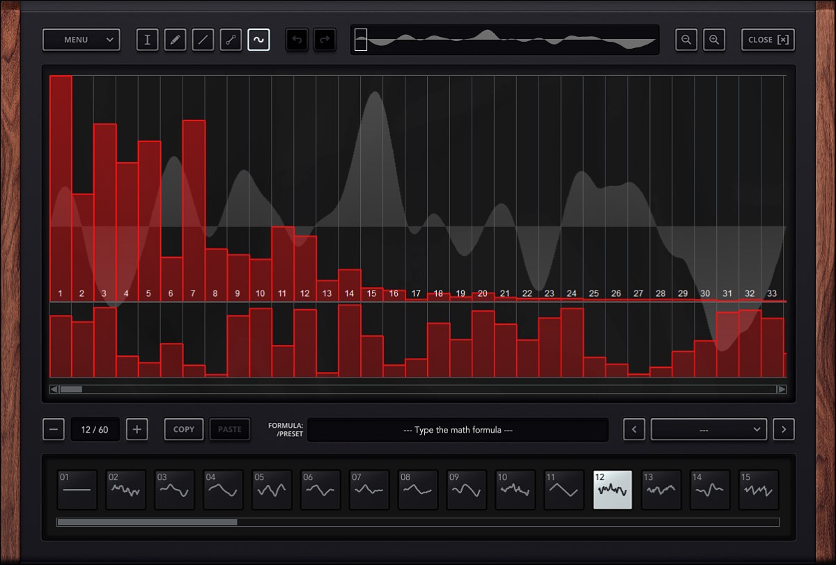Screen dimensions: 836x565
Task: Copy the current frame
Action: 183,429
